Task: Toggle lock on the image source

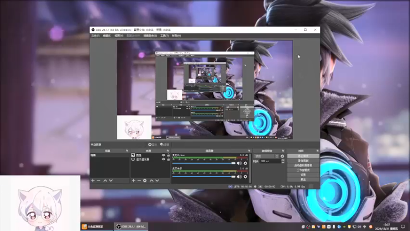Action: tap(169, 156)
